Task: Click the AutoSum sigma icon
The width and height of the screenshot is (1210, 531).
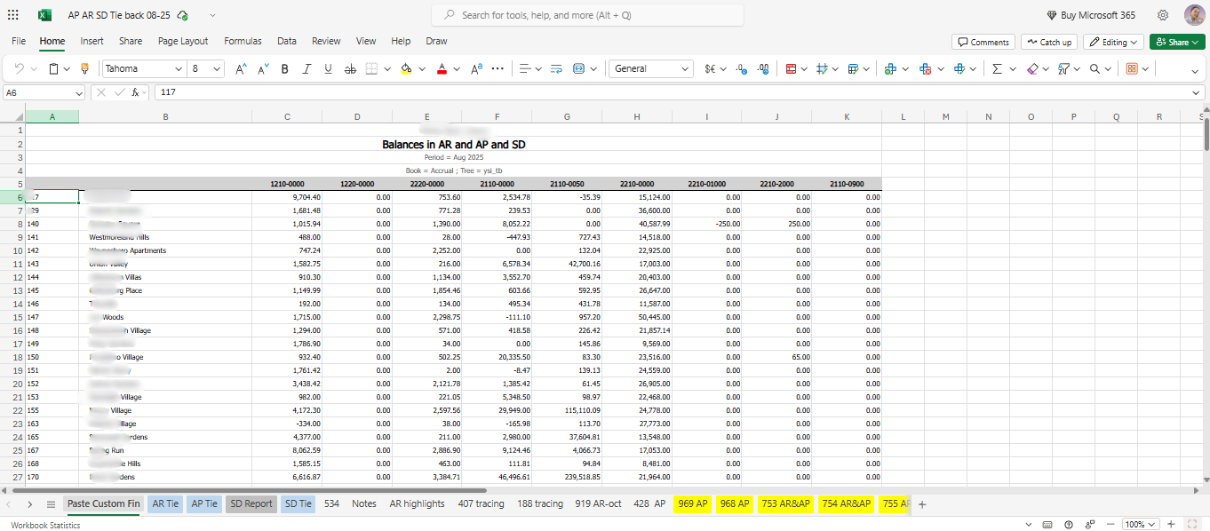Action: click(997, 68)
